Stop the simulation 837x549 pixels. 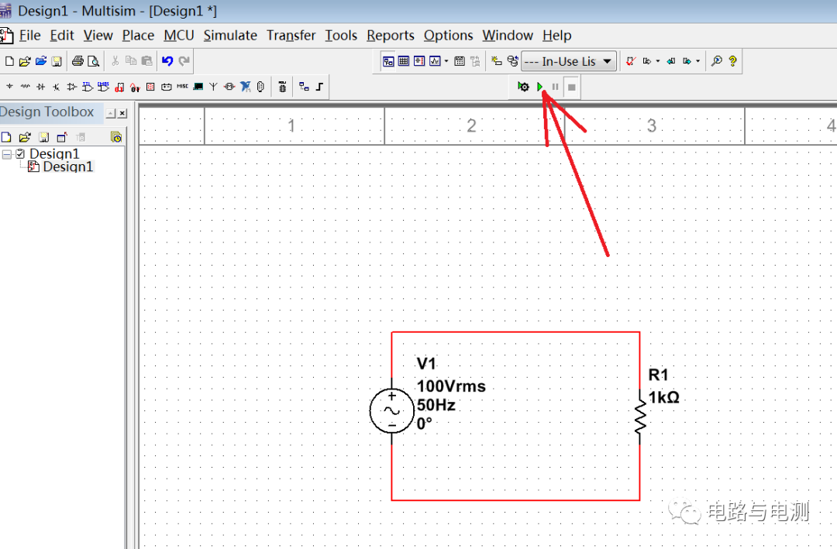pyautogui.click(x=572, y=87)
